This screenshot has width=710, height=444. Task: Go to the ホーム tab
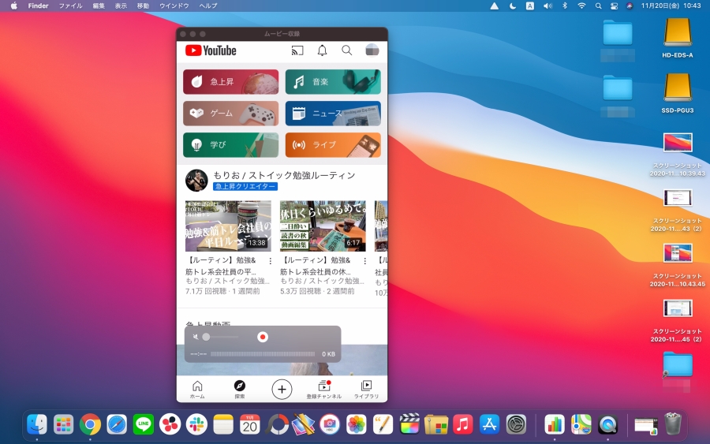click(197, 390)
